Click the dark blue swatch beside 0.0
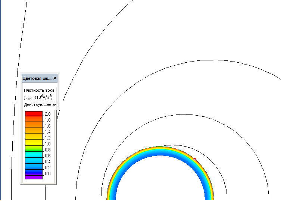 (34, 172)
